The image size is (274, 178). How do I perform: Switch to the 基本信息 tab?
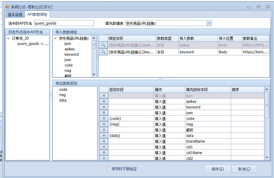tap(15, 15)
